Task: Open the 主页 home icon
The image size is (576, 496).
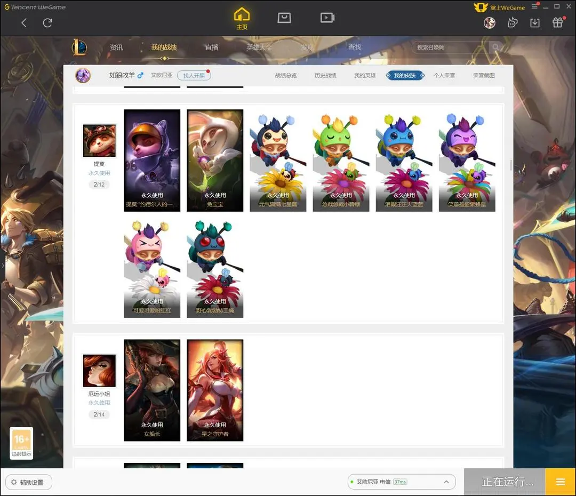Action: pyautogui.click(x=242, y=18)
